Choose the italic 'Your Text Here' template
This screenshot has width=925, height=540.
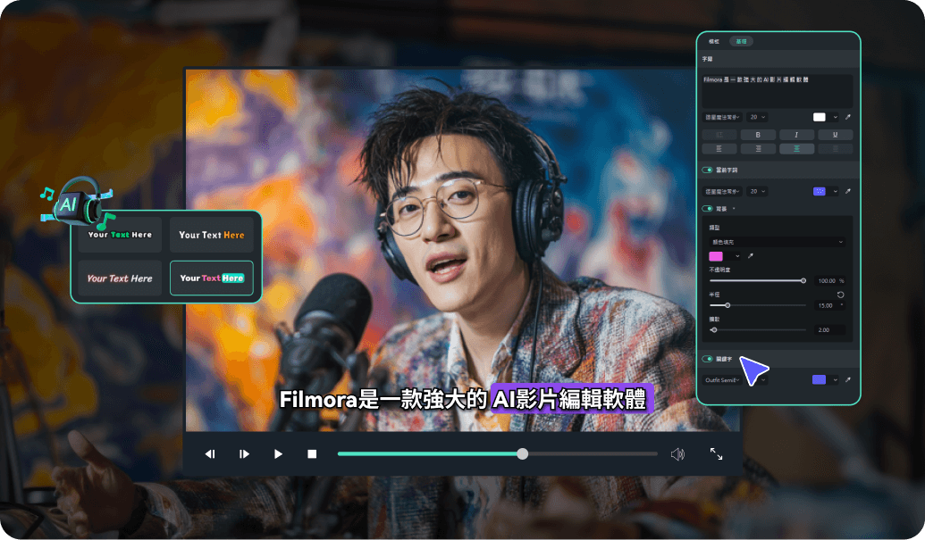tap(120, 278)
